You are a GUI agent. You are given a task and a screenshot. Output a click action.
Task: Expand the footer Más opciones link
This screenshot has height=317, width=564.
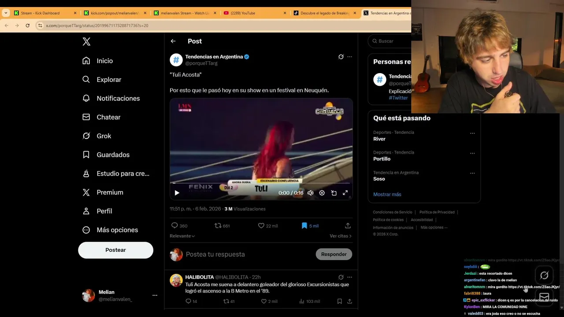434,228
